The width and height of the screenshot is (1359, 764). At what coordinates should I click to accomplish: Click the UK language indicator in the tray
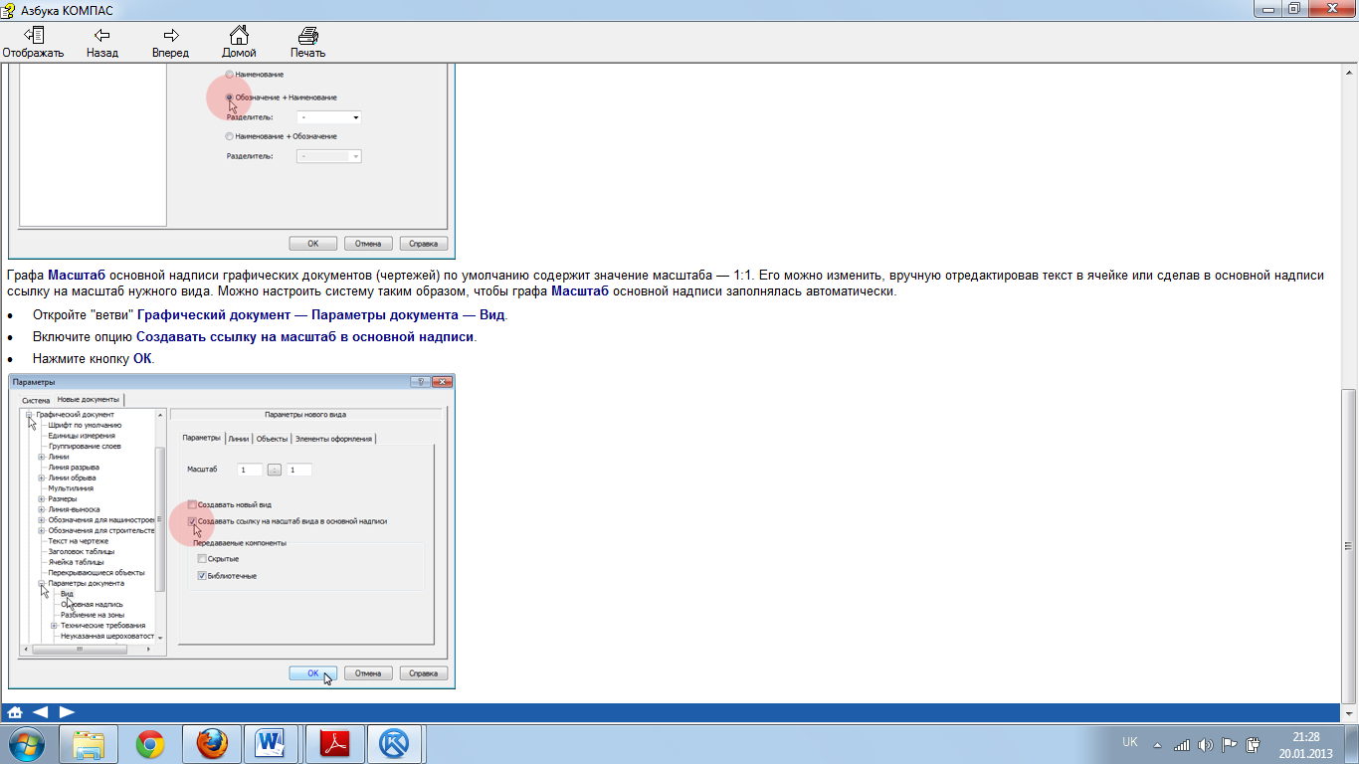tap(1130, 742)
